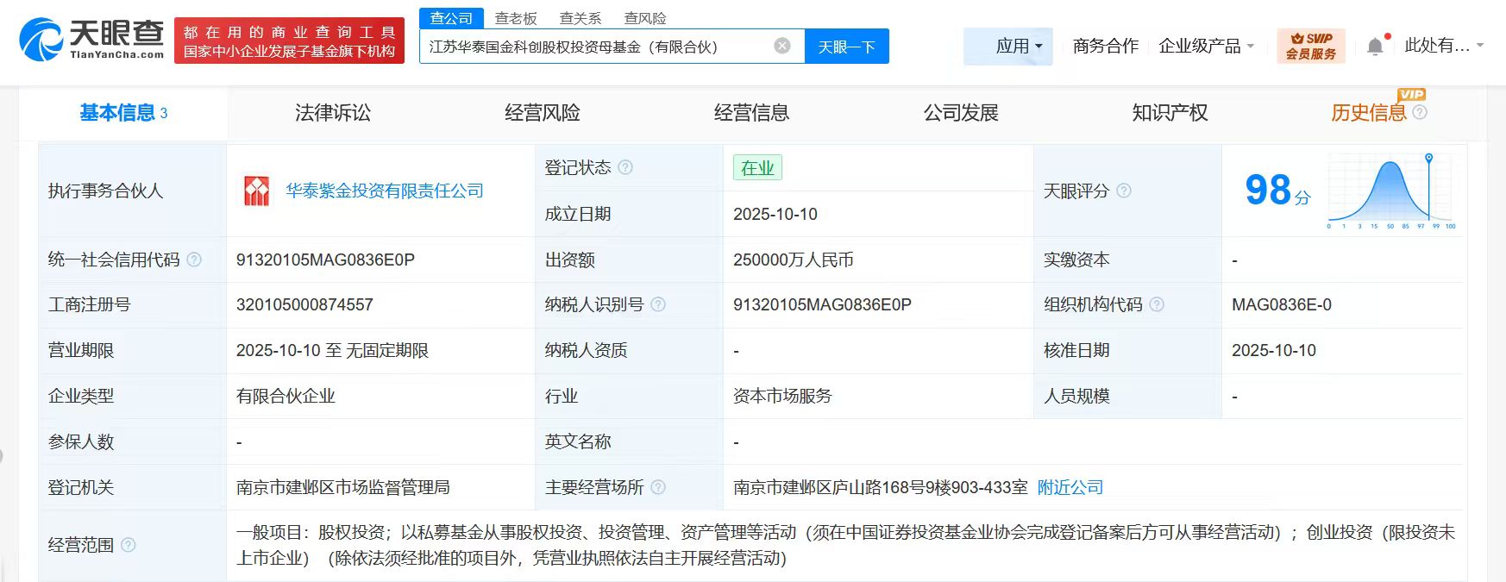
Task: Clear the search box with the X icon
Action: pyautogui.click(x=782, y=47)
